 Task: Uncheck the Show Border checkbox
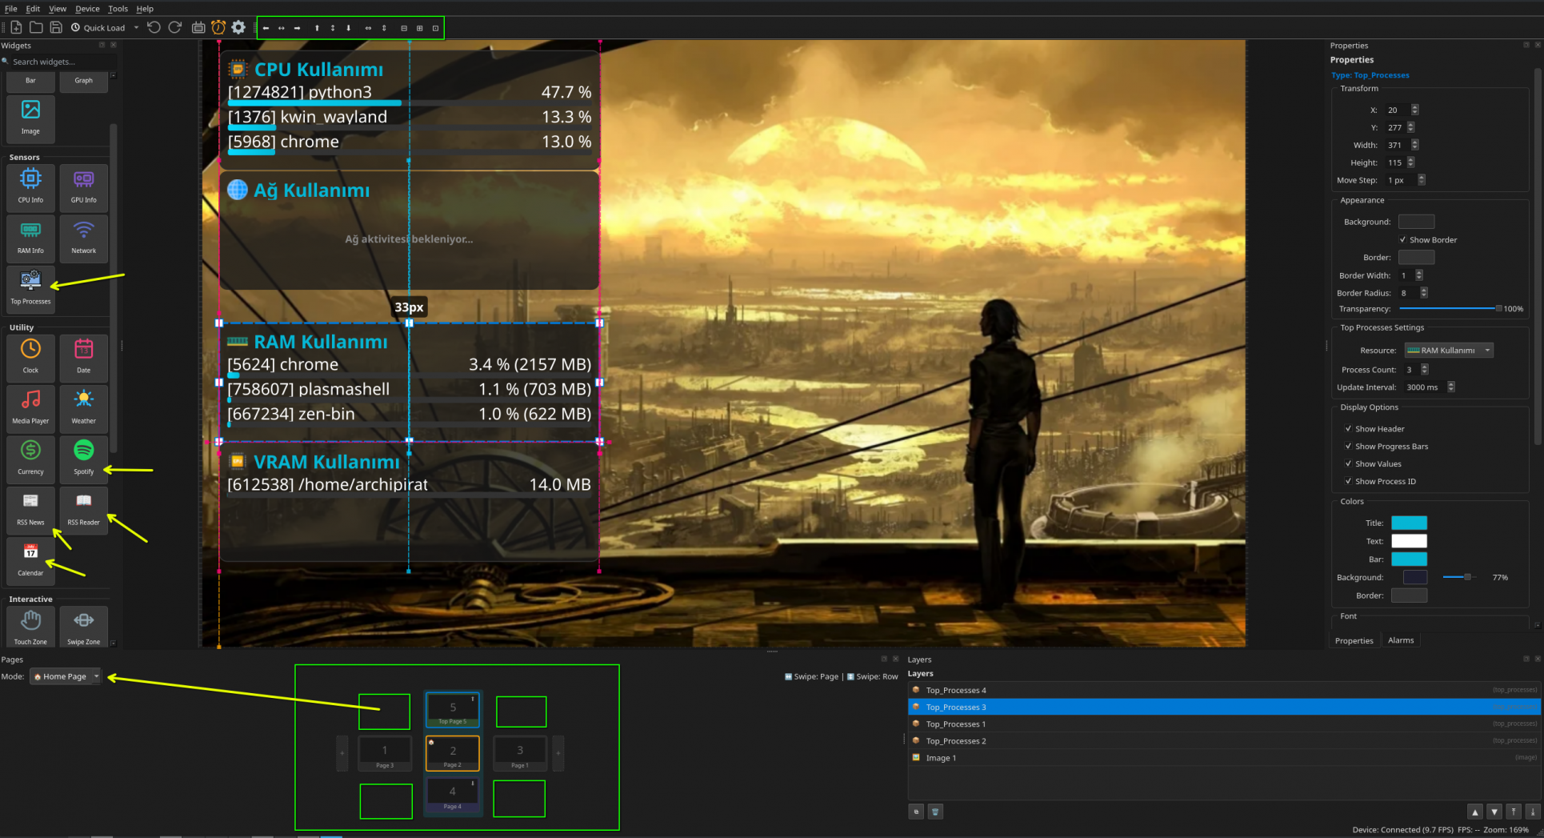pos(1402,240)
